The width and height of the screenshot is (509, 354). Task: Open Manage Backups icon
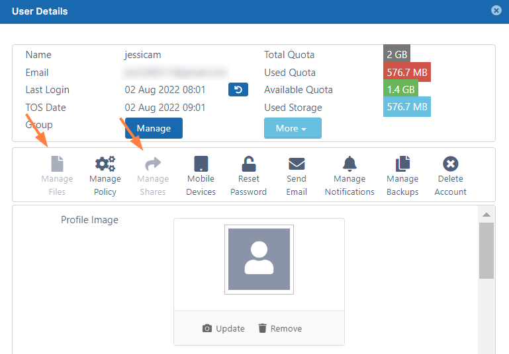coord(402,164)
